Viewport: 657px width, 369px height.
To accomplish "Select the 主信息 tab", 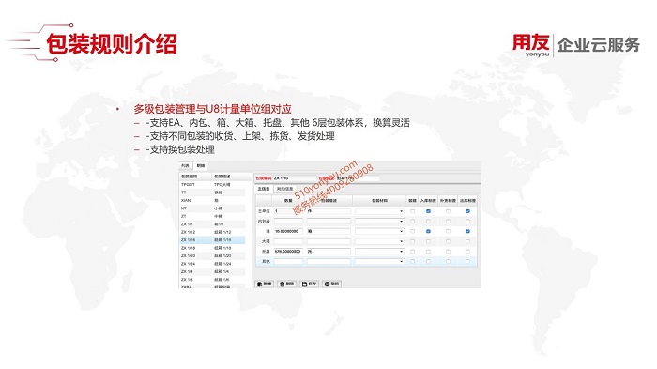I will [264, 189].
